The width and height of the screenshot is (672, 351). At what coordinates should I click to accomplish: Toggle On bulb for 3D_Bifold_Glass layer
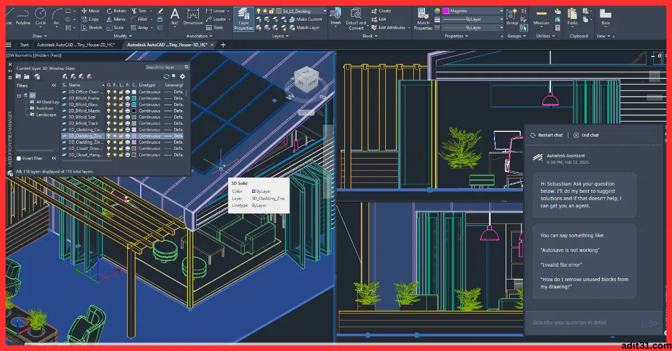(x=109, y=105)
